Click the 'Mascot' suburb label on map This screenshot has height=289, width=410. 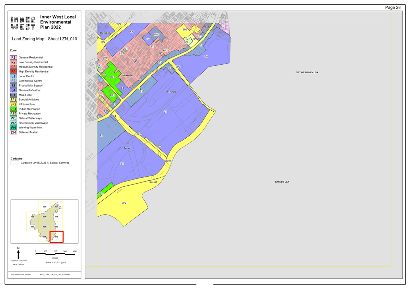click(x=153, y=182)
